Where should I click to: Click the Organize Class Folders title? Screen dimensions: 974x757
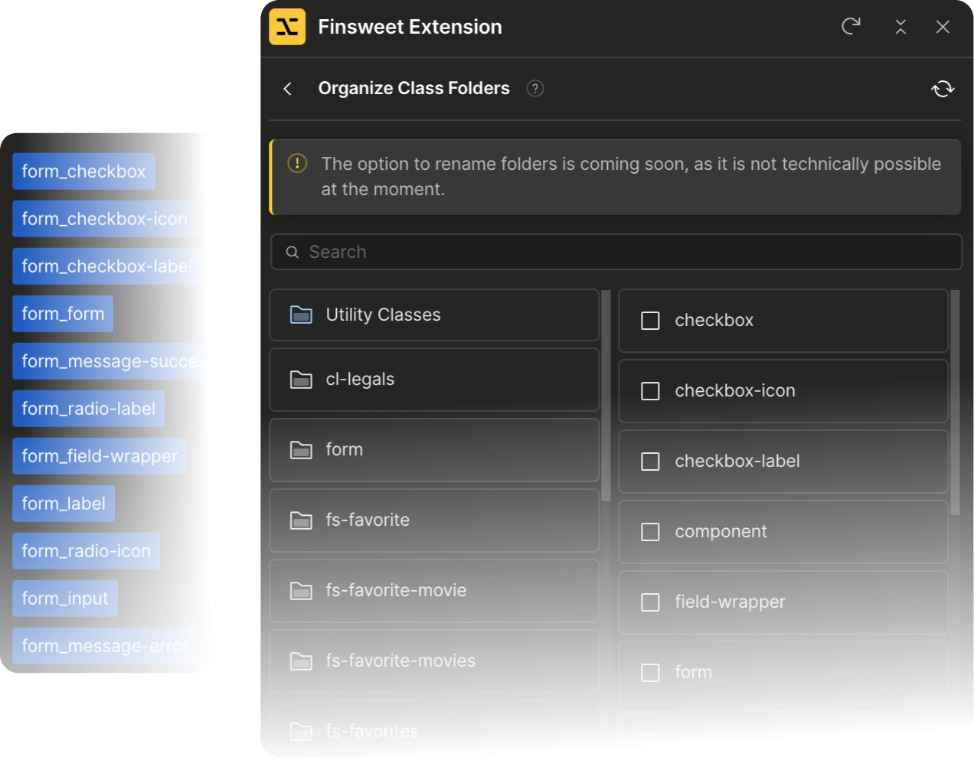pos(413,89)
